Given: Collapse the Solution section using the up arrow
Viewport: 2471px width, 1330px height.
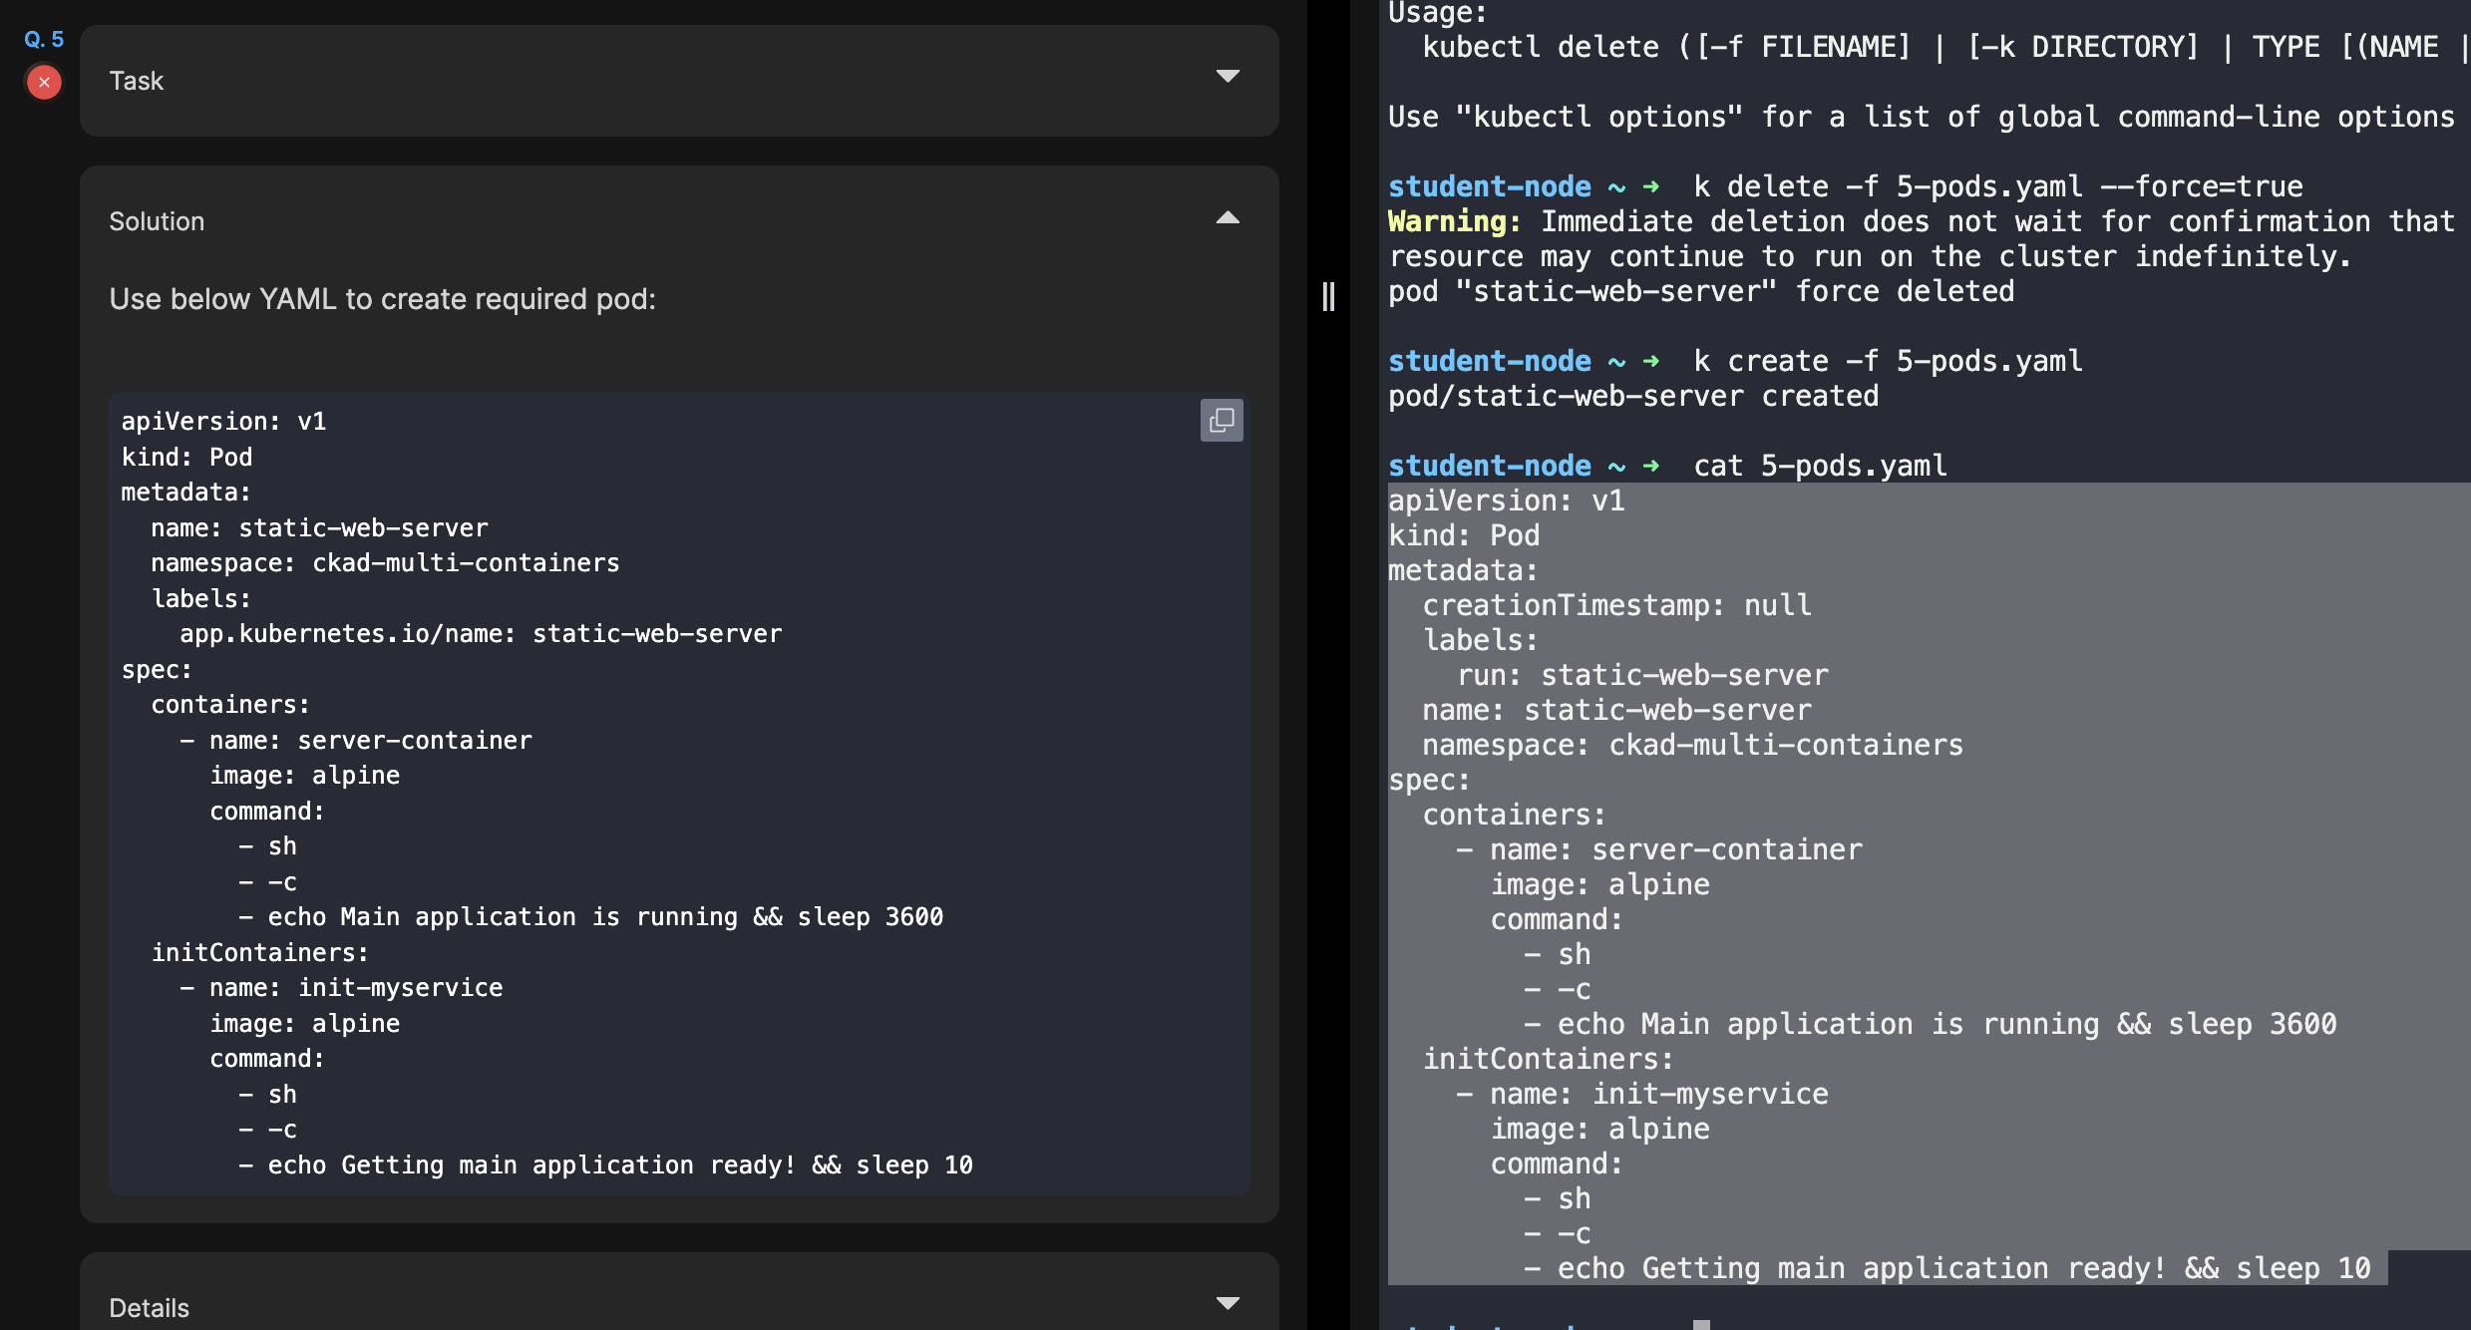Looking at the screenshot, I should pyautogui.click(x=1228, y=218).
